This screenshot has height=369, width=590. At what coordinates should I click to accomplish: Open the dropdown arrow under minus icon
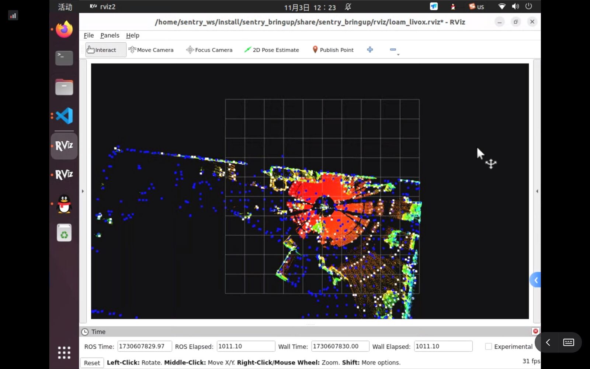398,55
